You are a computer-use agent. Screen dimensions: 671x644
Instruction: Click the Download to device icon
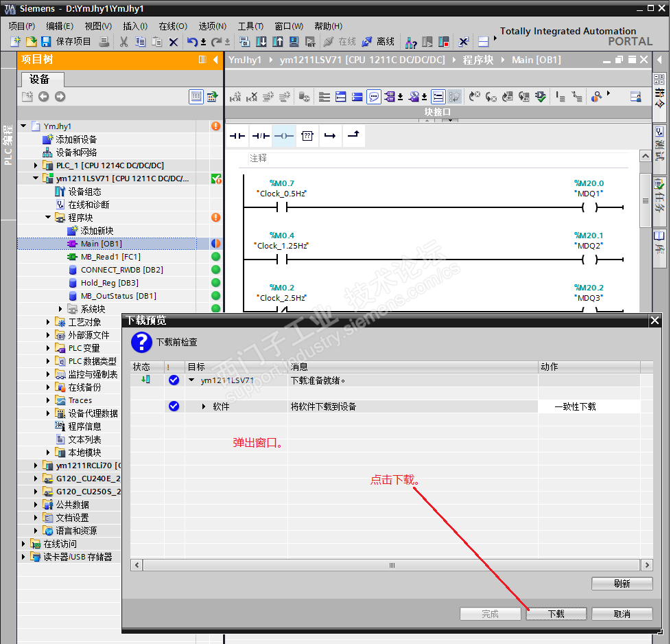pyautogui.click(x=261, y=41)
